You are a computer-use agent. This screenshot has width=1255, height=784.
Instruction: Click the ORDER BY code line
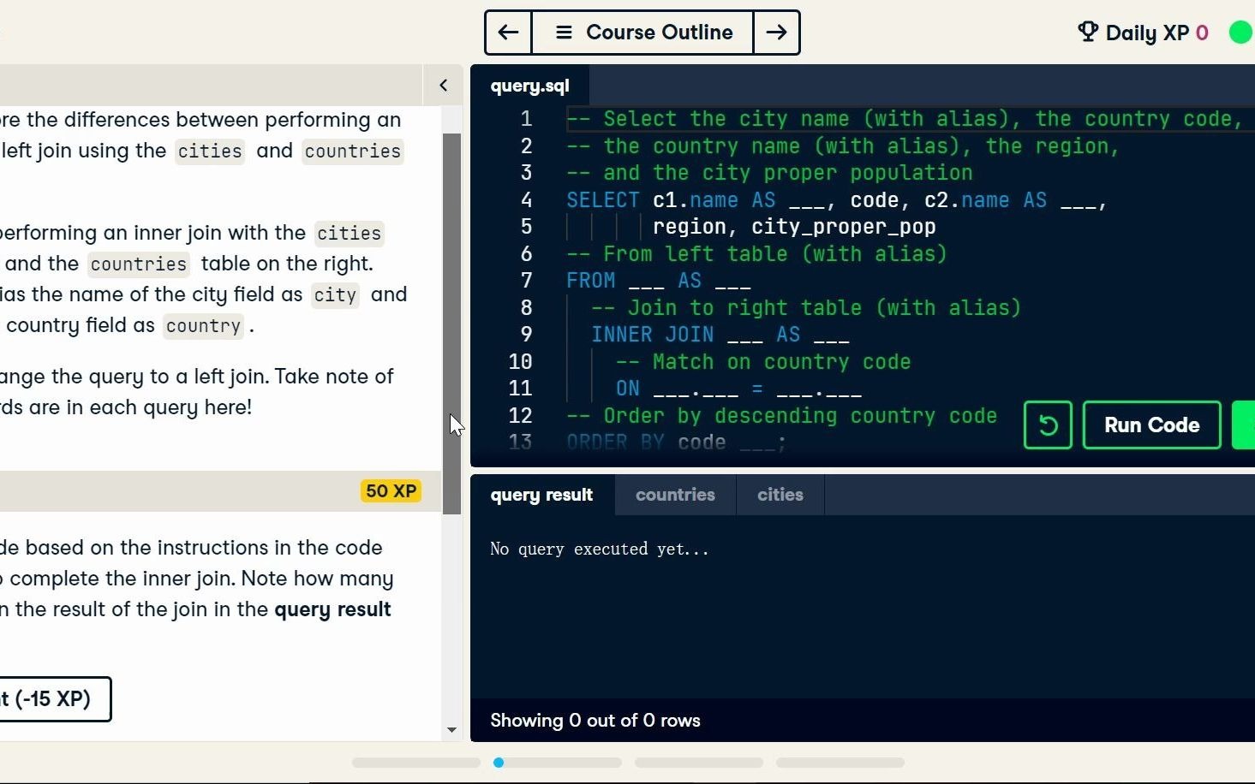tap(676, 442)
